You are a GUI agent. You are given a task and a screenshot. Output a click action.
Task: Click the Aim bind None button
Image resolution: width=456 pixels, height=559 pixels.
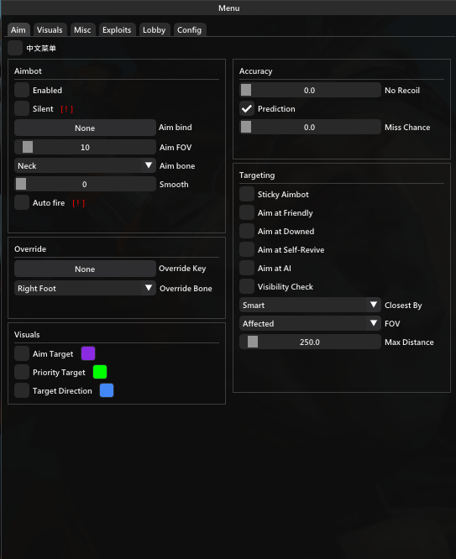(85, 128)
